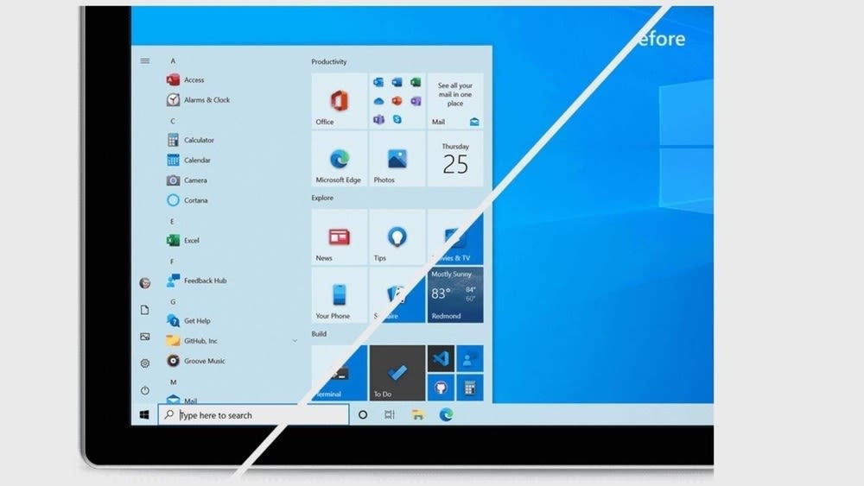Click the OneDrive cloud icon in the folder tile
Screen dimensions: 864x486
pos(378,101)
